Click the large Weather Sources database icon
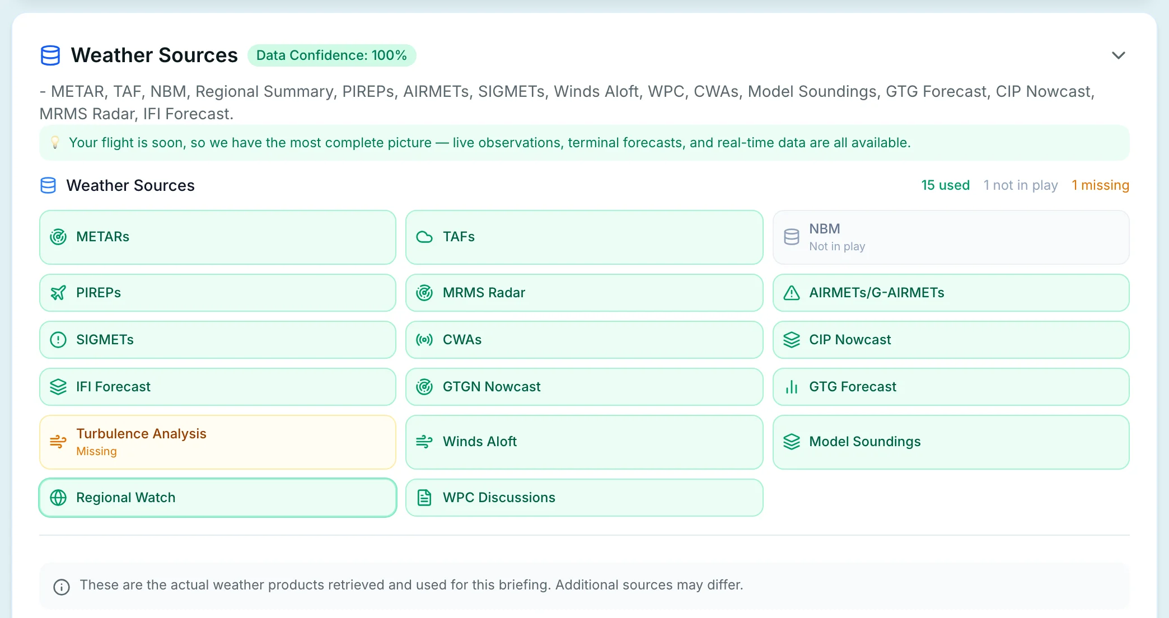The width and height of the screenshot is (1169, 618). tap(50, 55)
